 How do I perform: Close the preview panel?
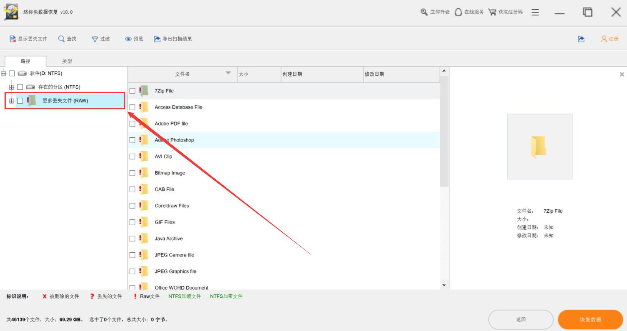[622, 75]
